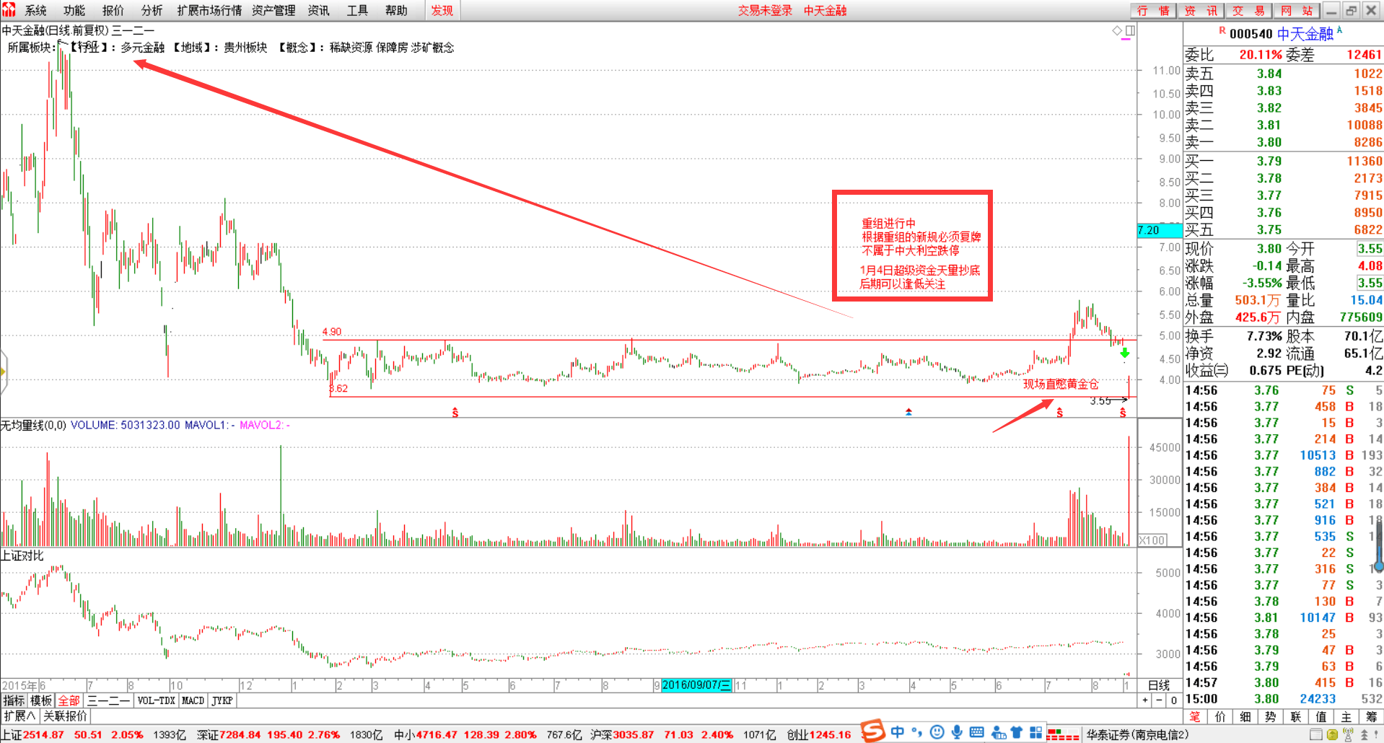Viewport: 1384px width, 743px height.
Task: Open the 功能 menu
Action: coord(74,10)
